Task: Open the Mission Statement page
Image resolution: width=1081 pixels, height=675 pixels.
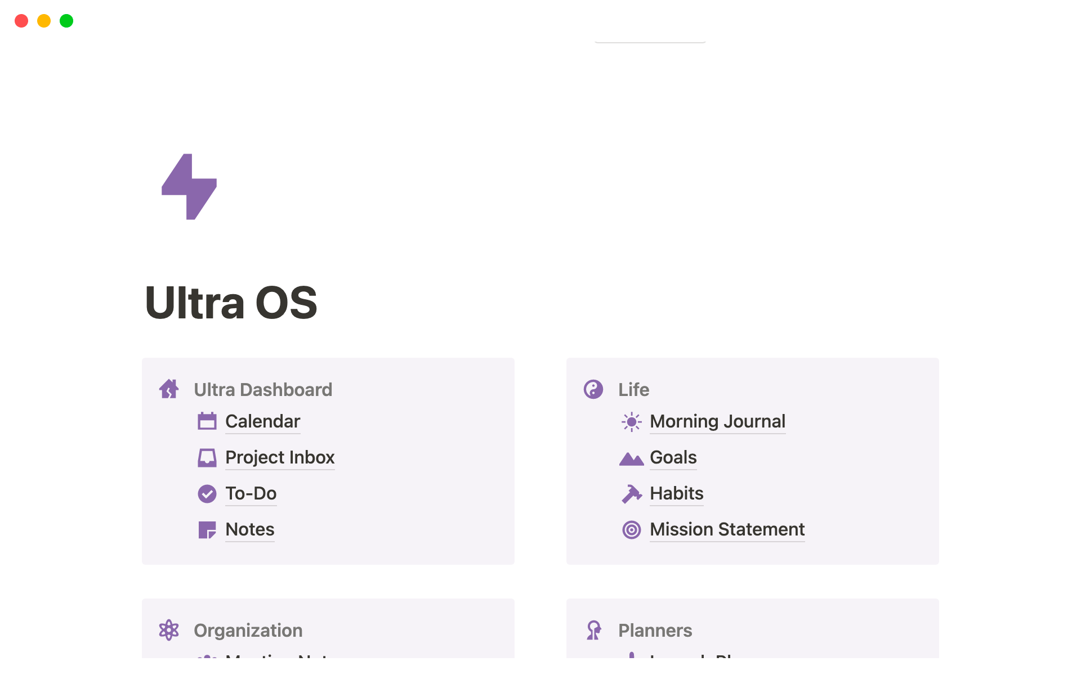Action: tap(727, 529)
